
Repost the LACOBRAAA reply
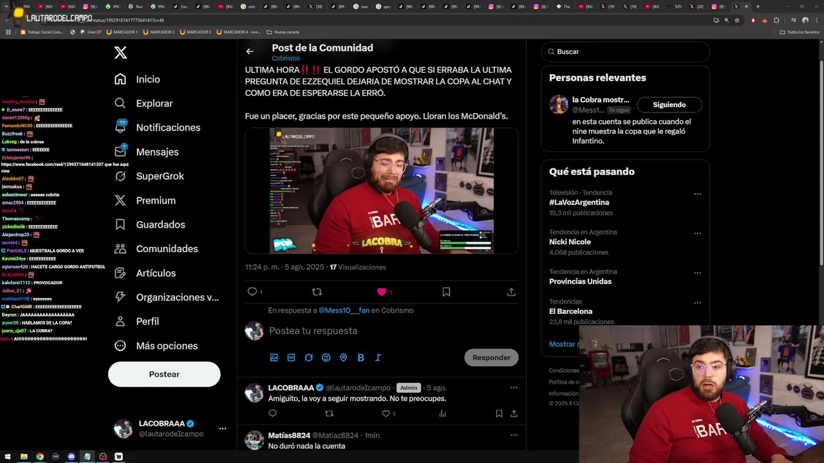tap(329, 413)
